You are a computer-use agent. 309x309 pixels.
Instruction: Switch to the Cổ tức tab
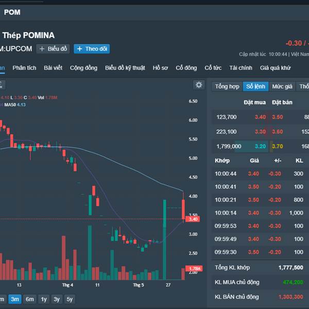[213, 68]
